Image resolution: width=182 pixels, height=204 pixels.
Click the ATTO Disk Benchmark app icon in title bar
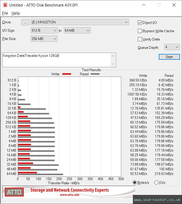click(5, 5)
